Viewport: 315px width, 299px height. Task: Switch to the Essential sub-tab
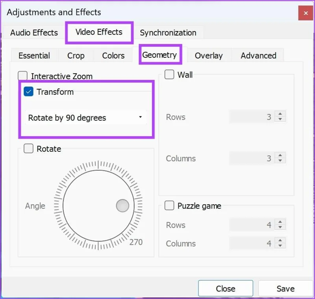coord(34,55)
